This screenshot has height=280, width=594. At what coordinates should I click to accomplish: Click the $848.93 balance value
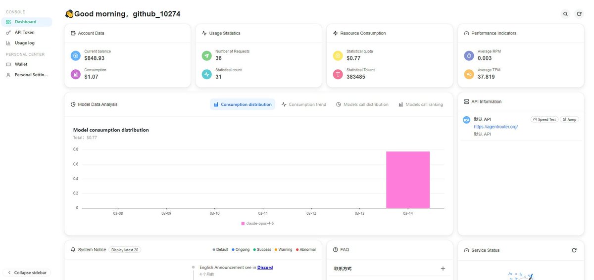click(95, 58)
